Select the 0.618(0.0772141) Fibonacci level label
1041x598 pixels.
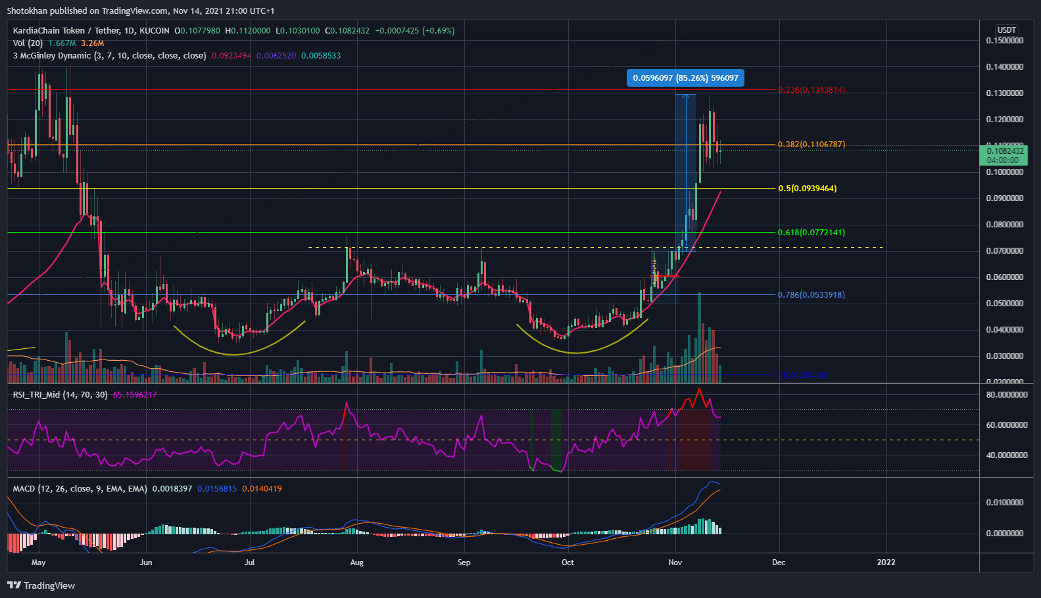point(811,233)
